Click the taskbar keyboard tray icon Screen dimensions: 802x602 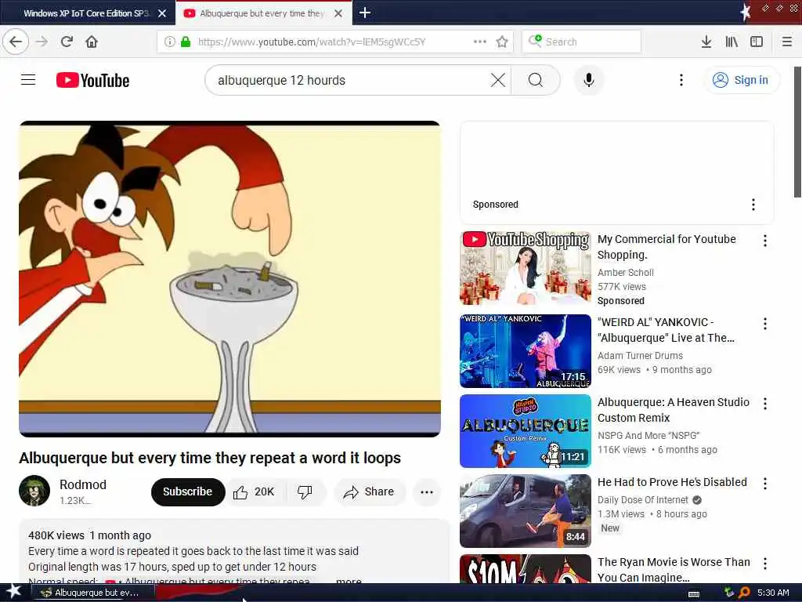click(694, 593)
